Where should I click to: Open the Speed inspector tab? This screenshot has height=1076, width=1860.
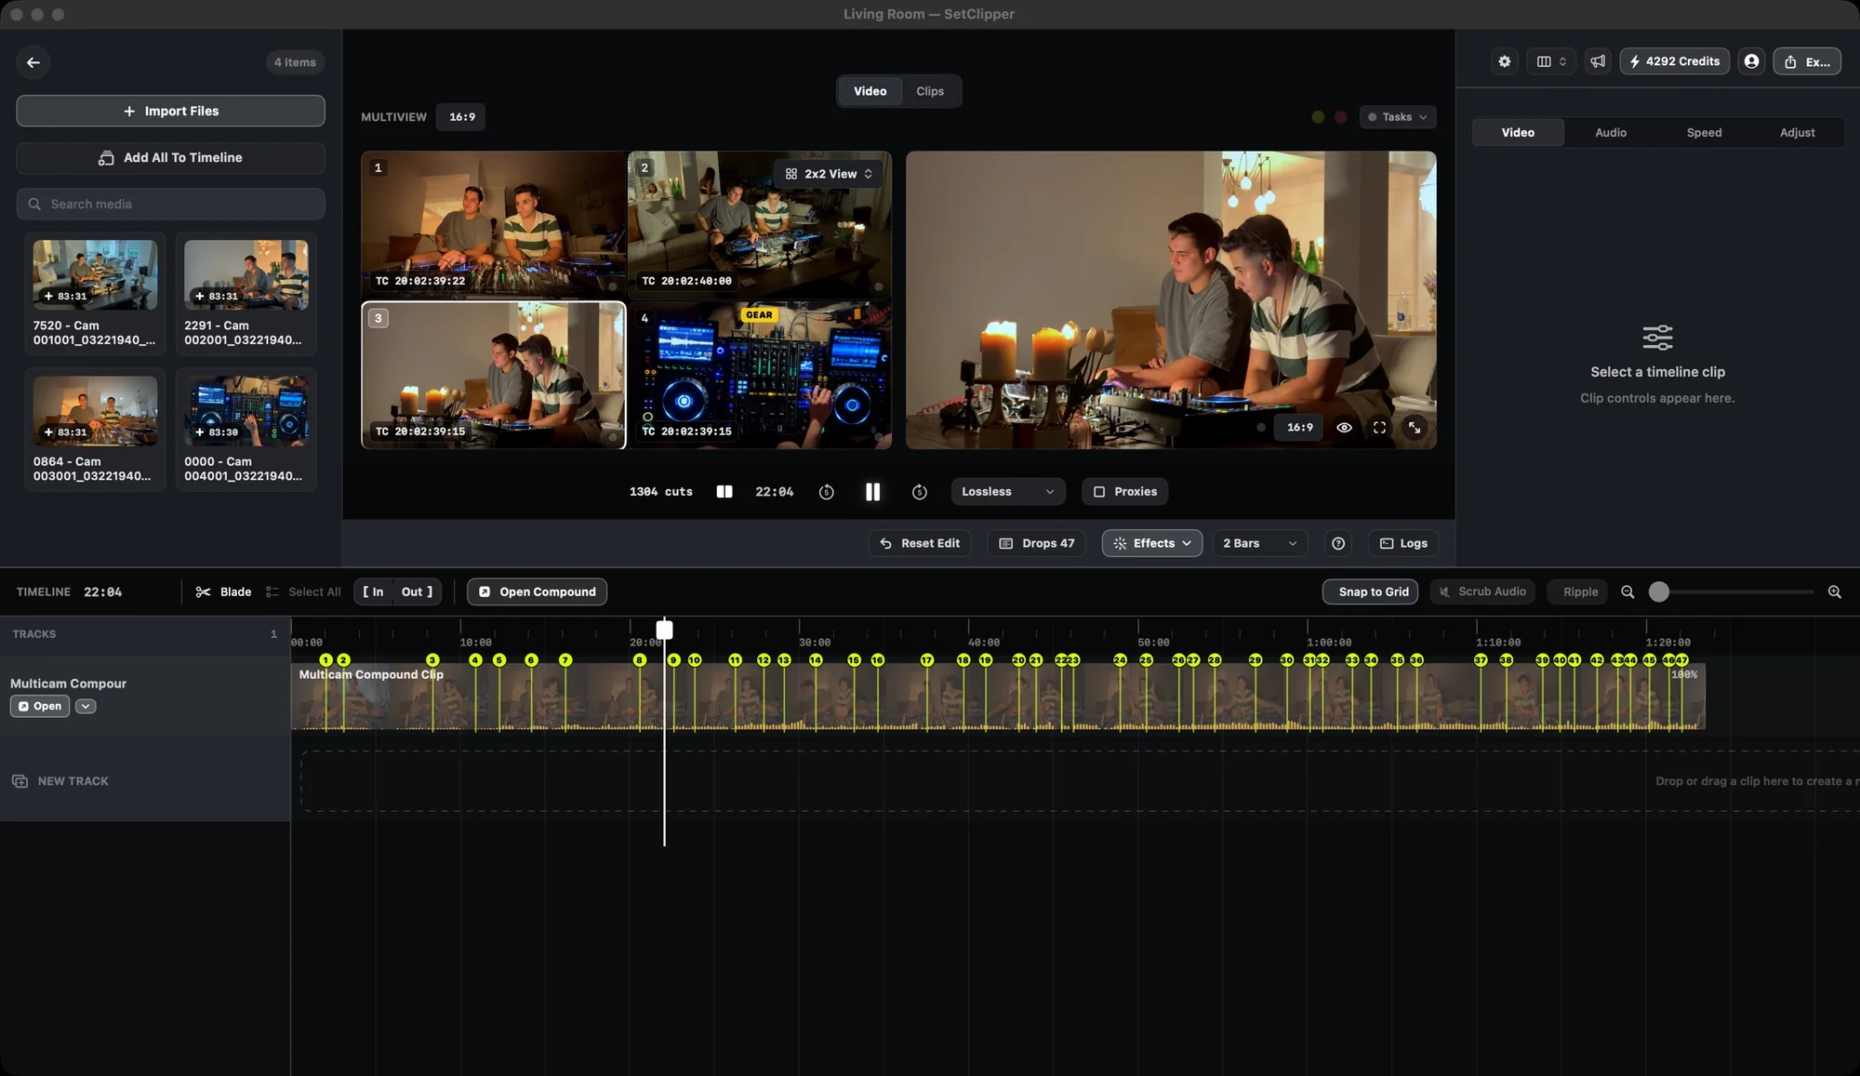pos(1704,133)
